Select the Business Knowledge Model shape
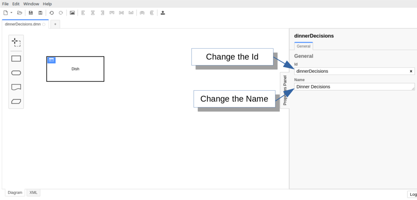The height and width of the screenshot is (200, 417). pos(16,101)
